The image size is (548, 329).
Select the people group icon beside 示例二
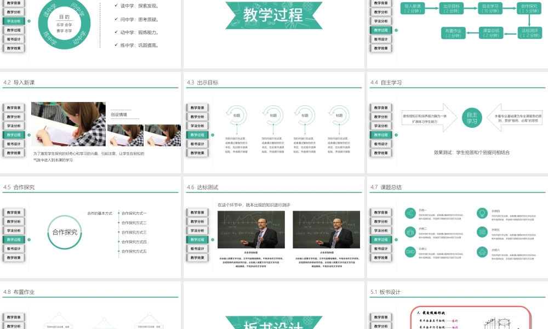(410, 231)
